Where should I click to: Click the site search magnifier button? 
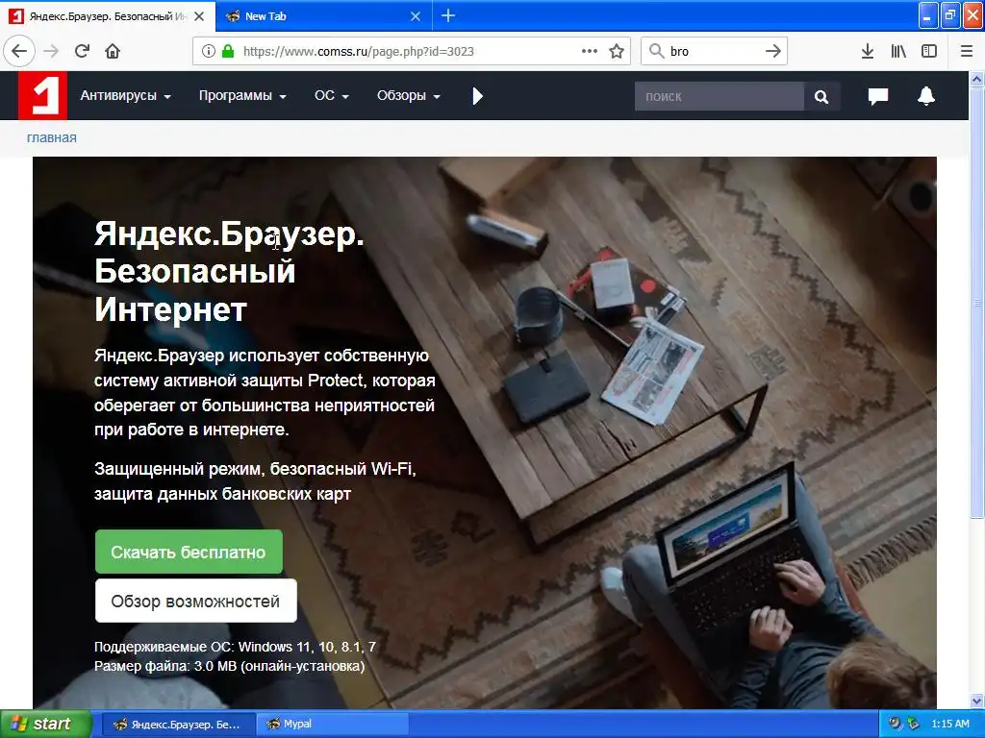[x=821, y=97]
